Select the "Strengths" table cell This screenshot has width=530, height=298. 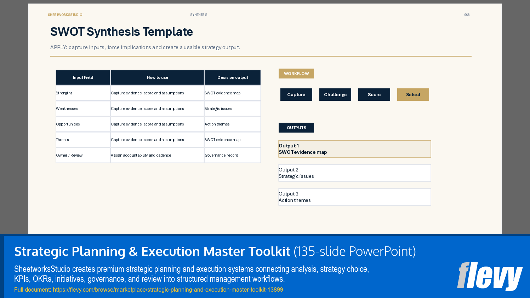[x=83, y=93]
